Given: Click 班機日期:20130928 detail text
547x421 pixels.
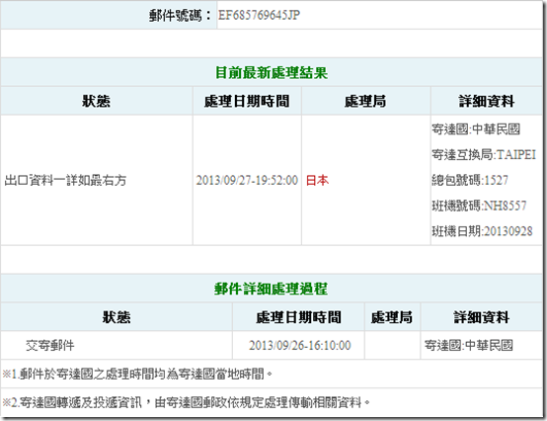Looking at the screenshot, I should tap(483, 231).
